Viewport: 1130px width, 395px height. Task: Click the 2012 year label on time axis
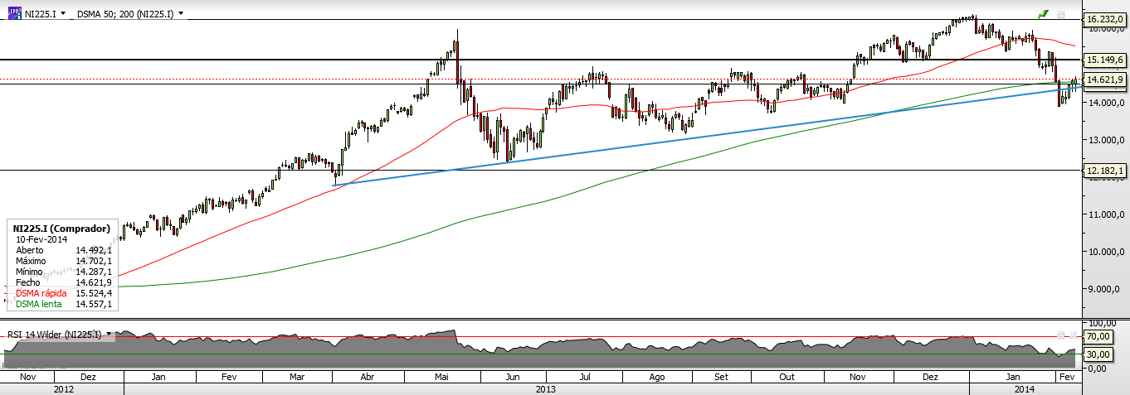coord(63,388)
